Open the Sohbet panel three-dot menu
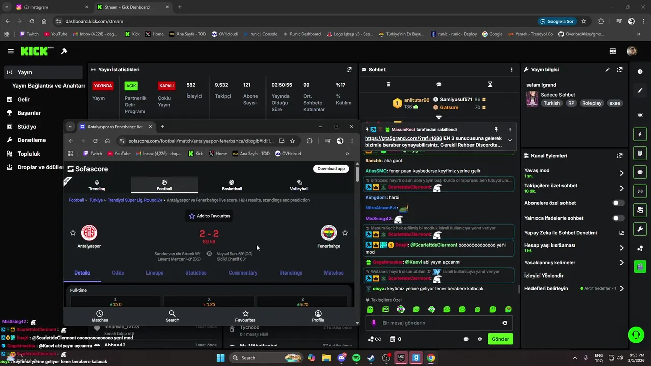 (512, 70)
